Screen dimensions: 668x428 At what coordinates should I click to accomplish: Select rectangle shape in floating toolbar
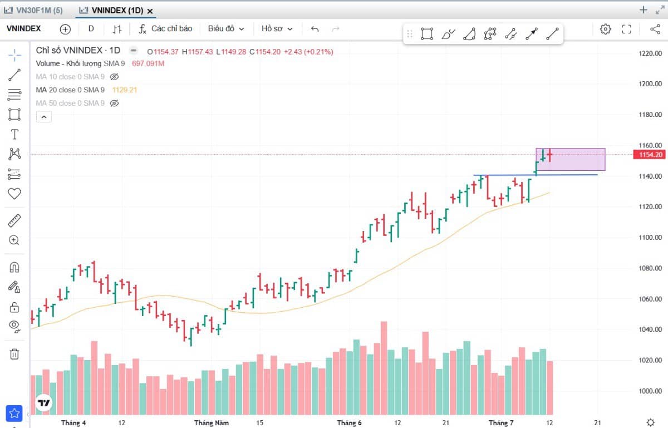pos(427,34)
